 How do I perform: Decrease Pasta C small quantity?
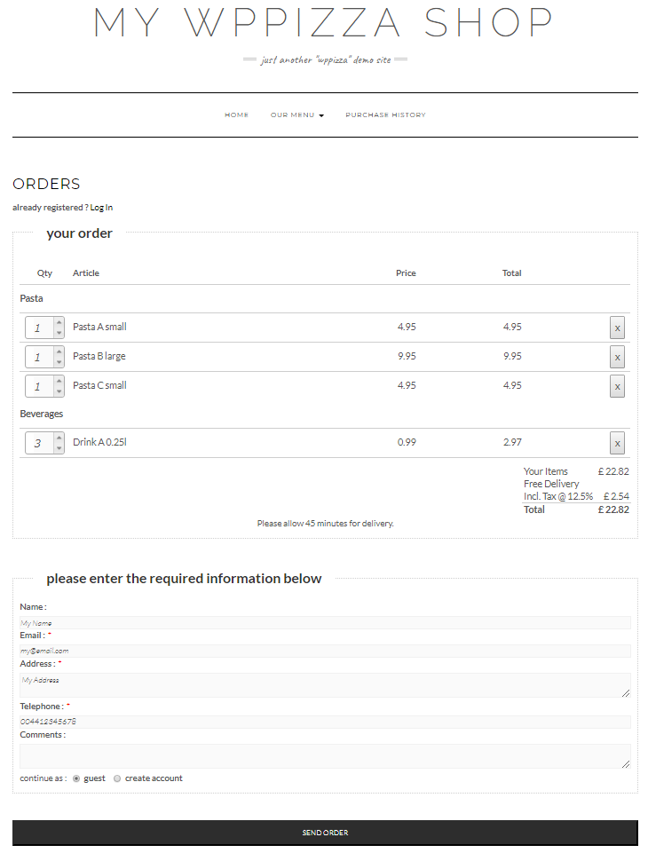pyautogui.click(x=59, y=391)
